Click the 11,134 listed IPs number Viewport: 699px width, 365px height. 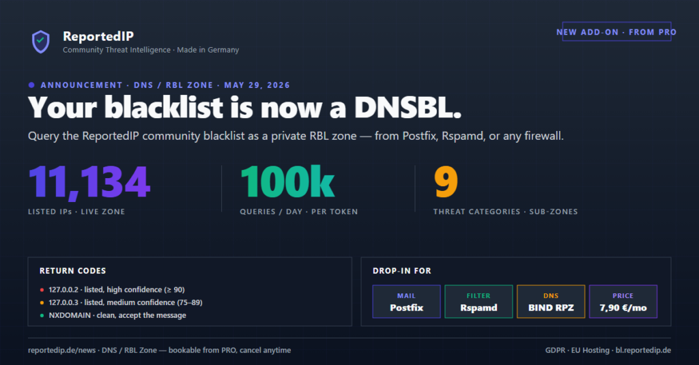tap(89, 182)
